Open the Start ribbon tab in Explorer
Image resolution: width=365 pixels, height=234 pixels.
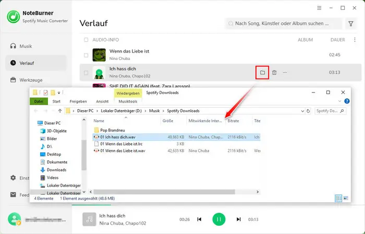pyautogui.click(x=56, y=101)
